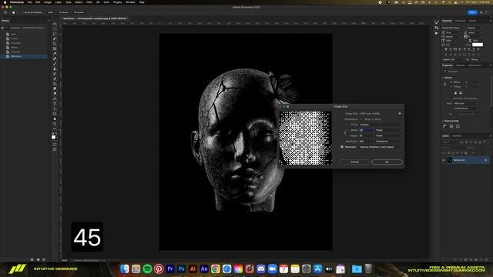The width and height of the screenshot is (493, 277).
Task: Select the Brush tool
Action: point(55,64)
